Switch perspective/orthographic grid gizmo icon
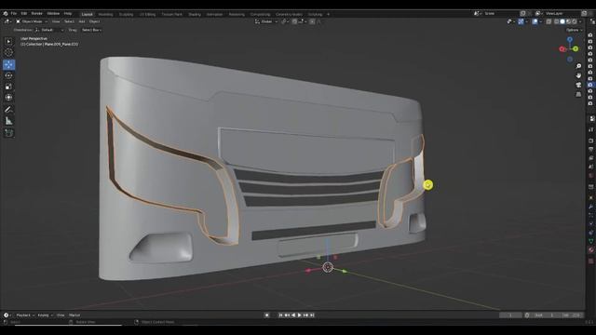Image resolution: width=596 pixels, height=335 pixels. (x=578, y=94)
